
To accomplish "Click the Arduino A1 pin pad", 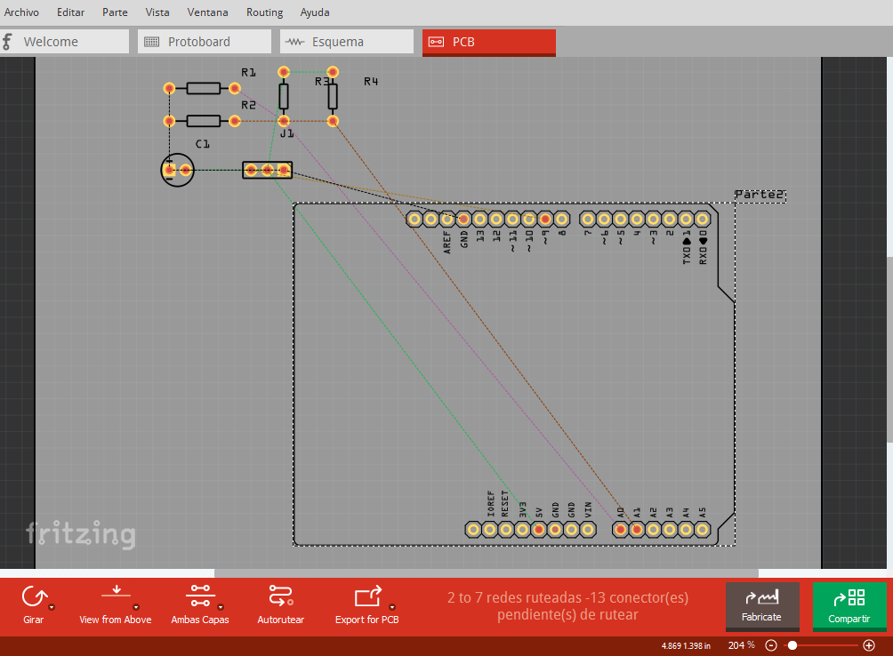I will coord(637,530).
